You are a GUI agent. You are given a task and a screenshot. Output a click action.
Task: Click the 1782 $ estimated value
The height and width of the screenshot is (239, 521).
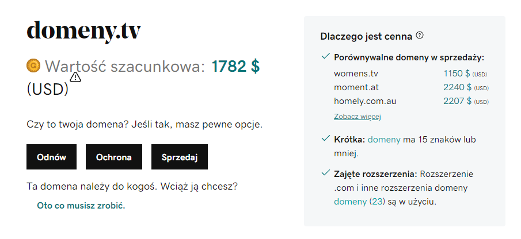point(235,67)
